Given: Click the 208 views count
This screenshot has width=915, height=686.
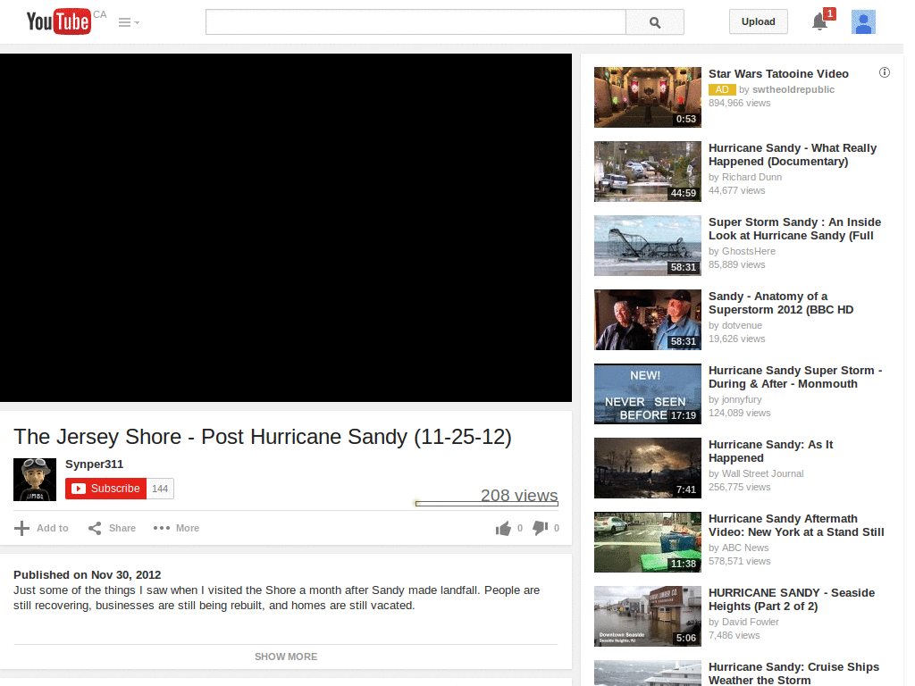Looking at the screenshot, I should click(x=519, y=495).
